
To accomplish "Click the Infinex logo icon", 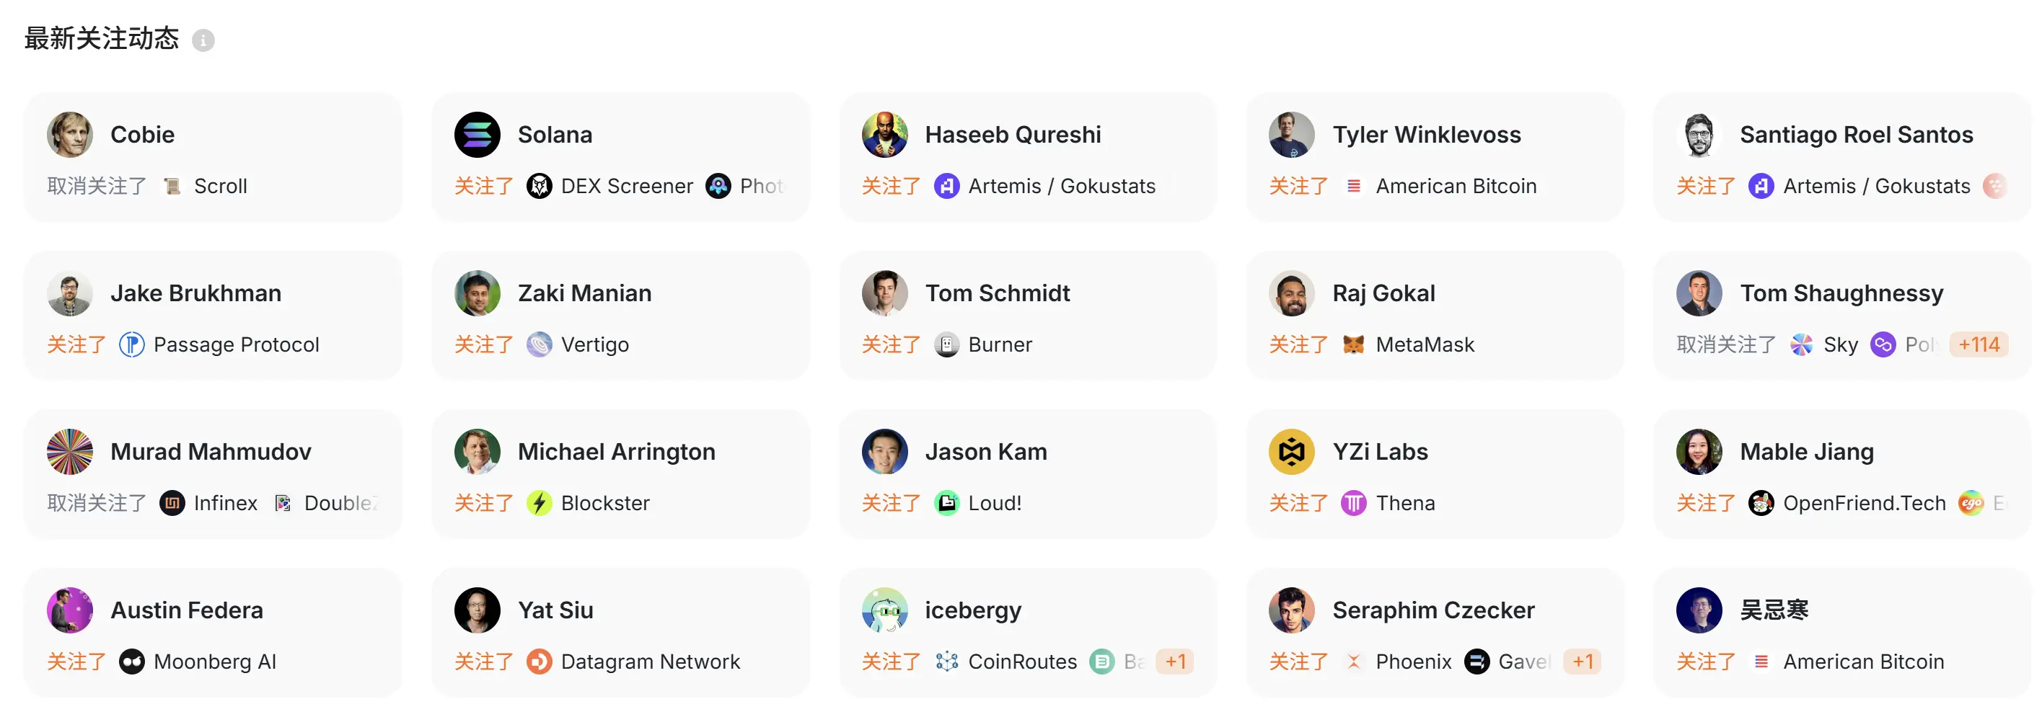I will pos(172,503).
